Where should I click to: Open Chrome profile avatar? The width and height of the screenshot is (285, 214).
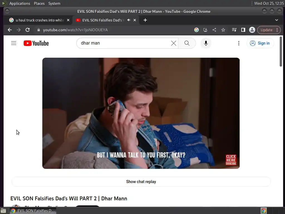click(x=252, y=30)
